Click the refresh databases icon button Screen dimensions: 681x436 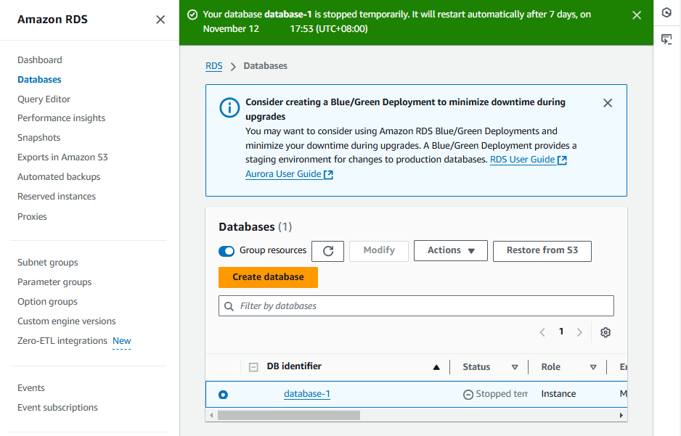point(328,251)
